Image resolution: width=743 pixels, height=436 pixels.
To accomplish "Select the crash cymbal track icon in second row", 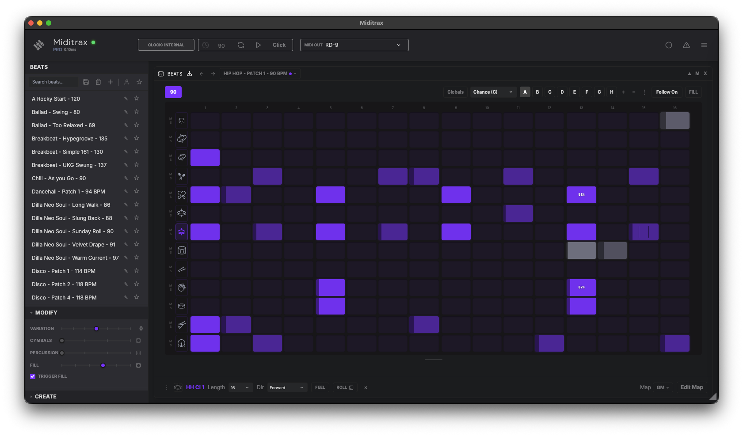I will click(182, 139).
